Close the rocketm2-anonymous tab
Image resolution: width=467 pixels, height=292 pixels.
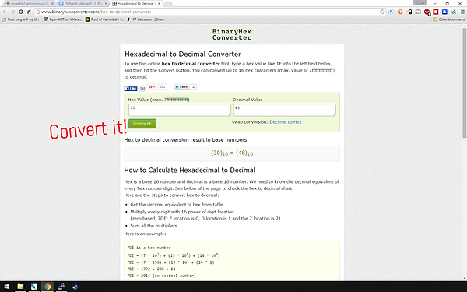pos(53,4)
